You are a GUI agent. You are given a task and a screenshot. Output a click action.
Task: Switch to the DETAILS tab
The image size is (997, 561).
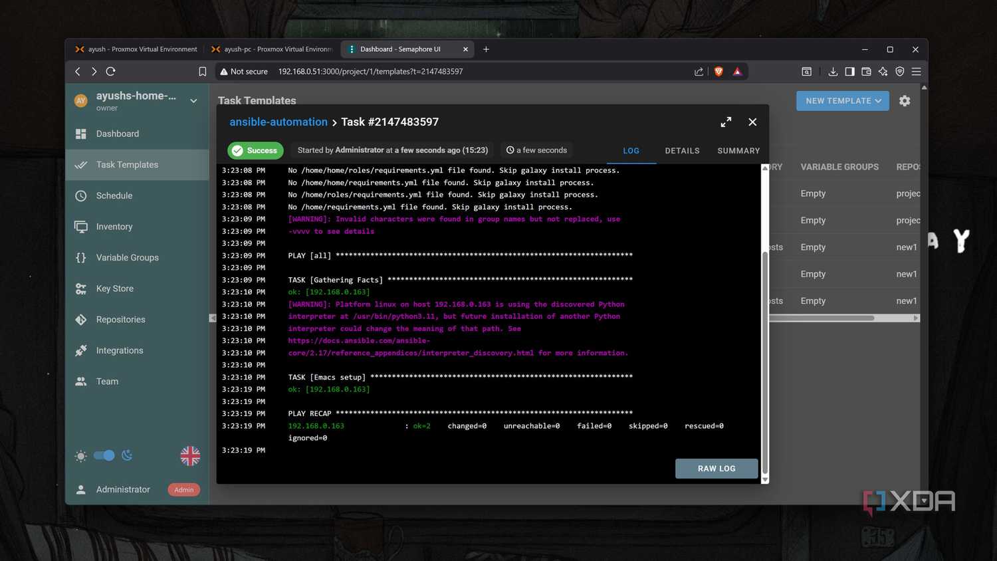pyautogui.click(x=682, y=151)
